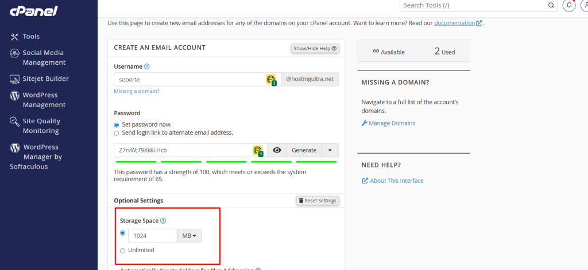Open the Manage Domains link

[392, 123]
